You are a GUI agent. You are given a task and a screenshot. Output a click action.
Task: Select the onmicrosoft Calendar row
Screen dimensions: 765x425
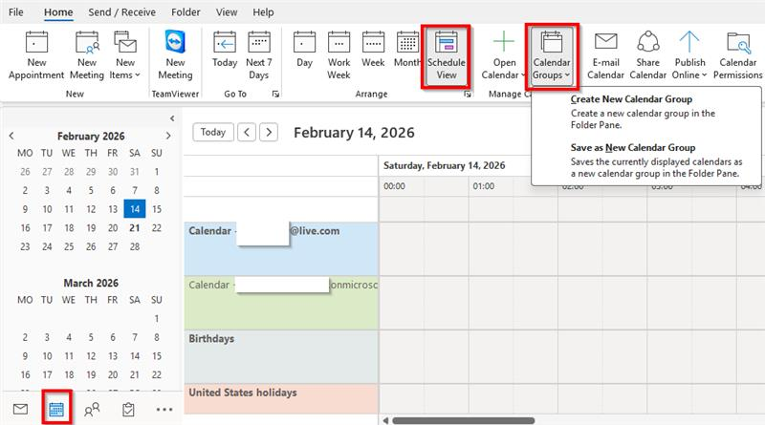[281, 303]
